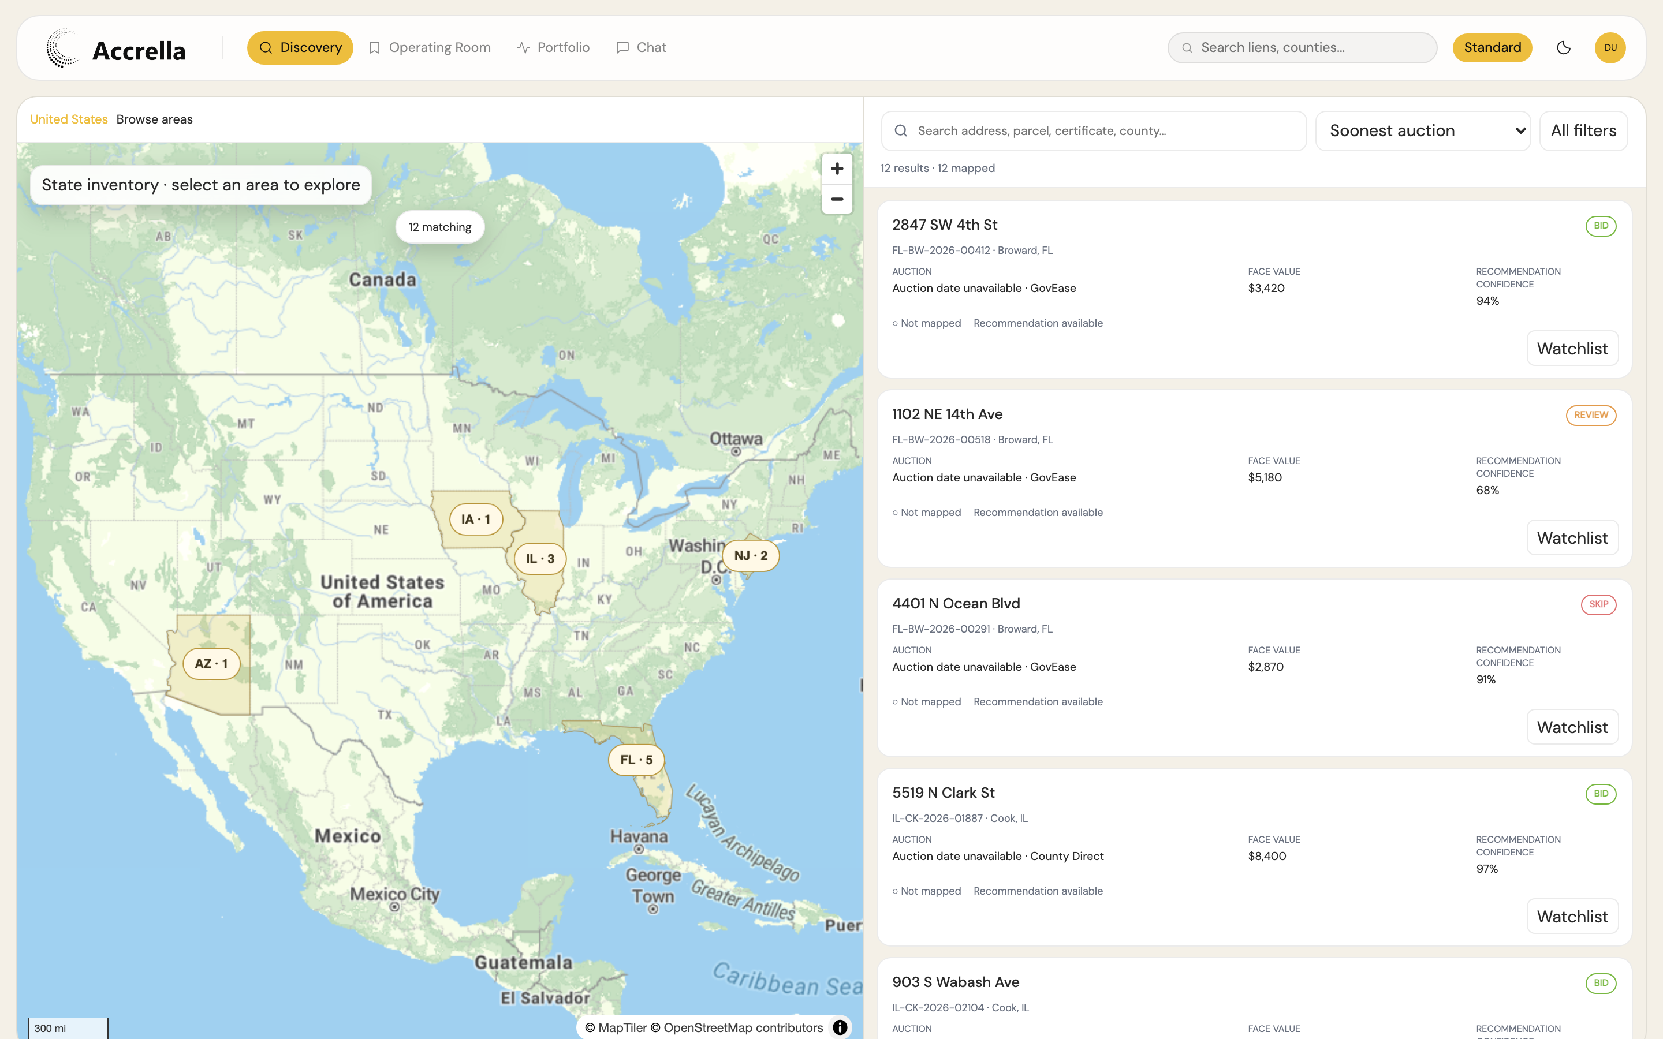Select the IL · 3 state marker

(540, 559)
